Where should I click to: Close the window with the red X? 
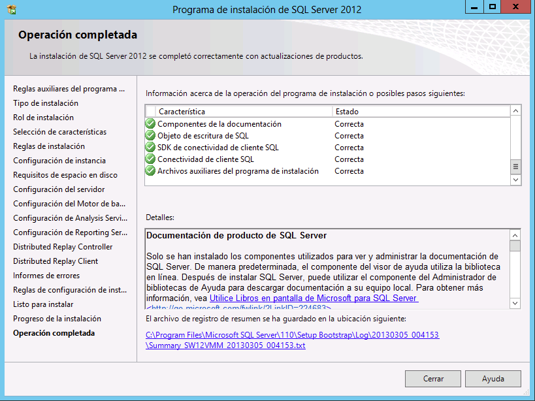pyautogui.click(x=515, y=7)
